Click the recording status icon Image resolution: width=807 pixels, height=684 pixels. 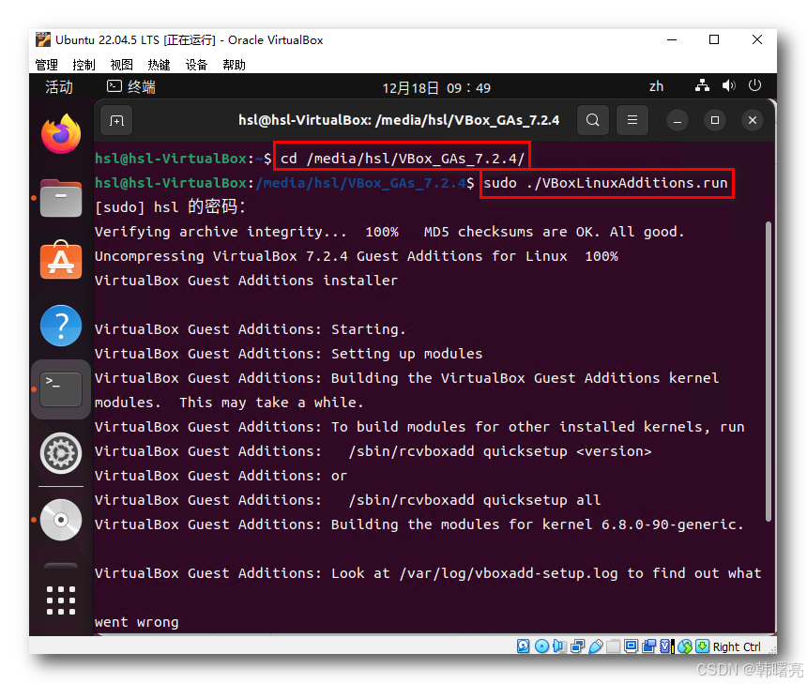[x=649, y=646]
